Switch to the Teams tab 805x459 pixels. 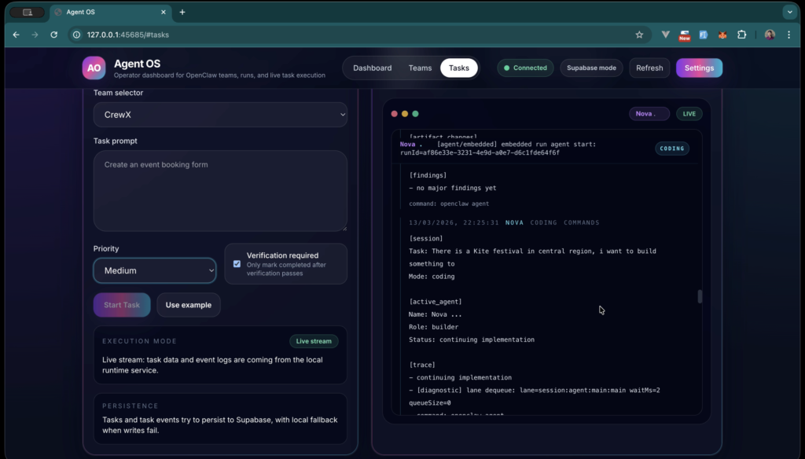[x=420, y=68]
